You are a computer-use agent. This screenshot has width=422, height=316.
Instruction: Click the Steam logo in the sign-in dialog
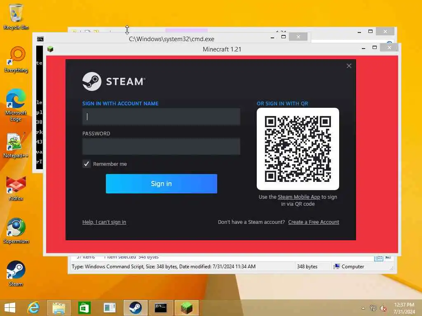[x=114, y=81]
